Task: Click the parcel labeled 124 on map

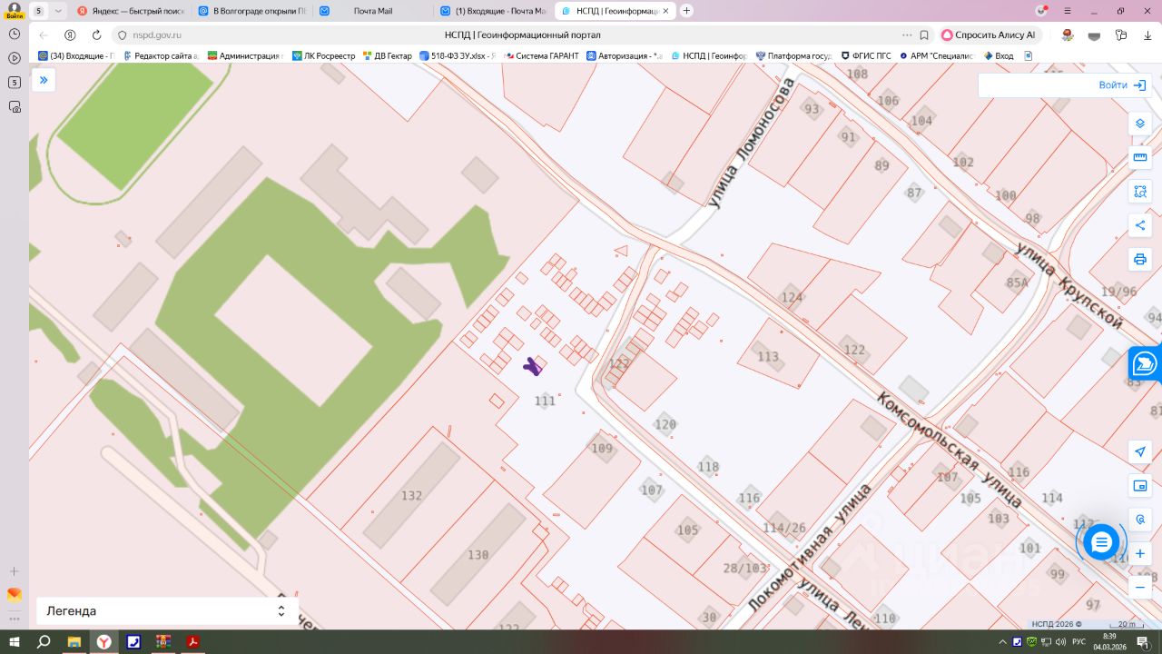Action: coord(792,298)
